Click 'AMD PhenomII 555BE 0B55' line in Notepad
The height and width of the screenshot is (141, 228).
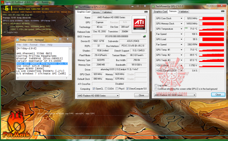point(34,53)
